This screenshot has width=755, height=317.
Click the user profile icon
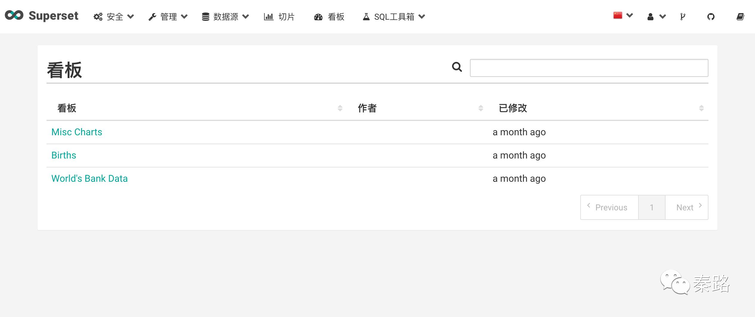click(650, 17)
